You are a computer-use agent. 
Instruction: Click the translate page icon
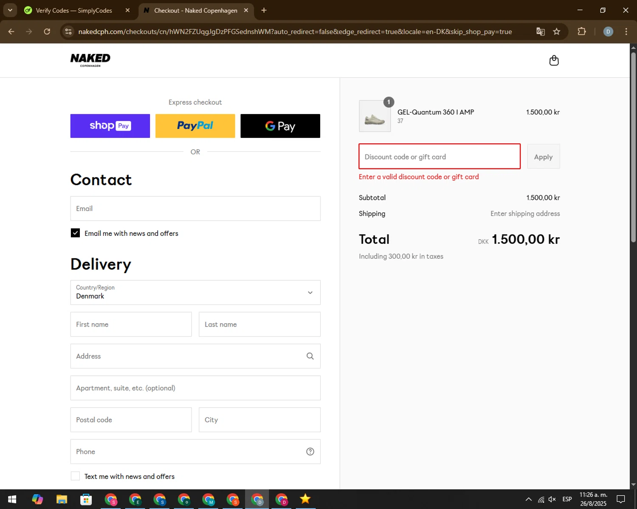(540, 31)
